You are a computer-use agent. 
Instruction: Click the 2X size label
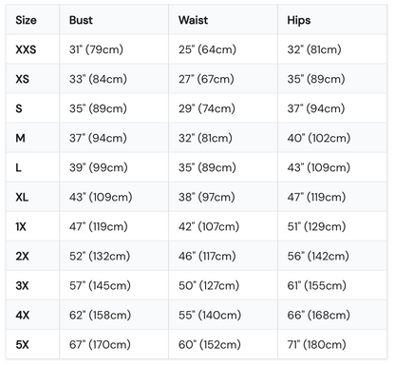click(22, 256)
